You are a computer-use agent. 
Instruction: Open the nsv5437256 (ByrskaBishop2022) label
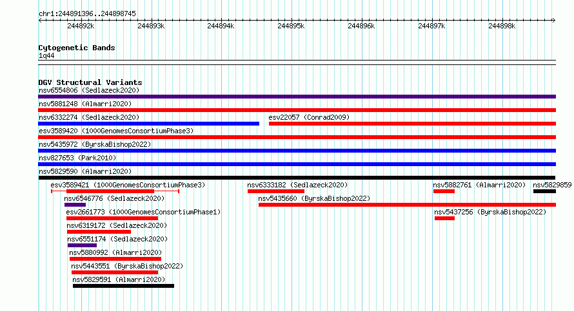point(490,212)
